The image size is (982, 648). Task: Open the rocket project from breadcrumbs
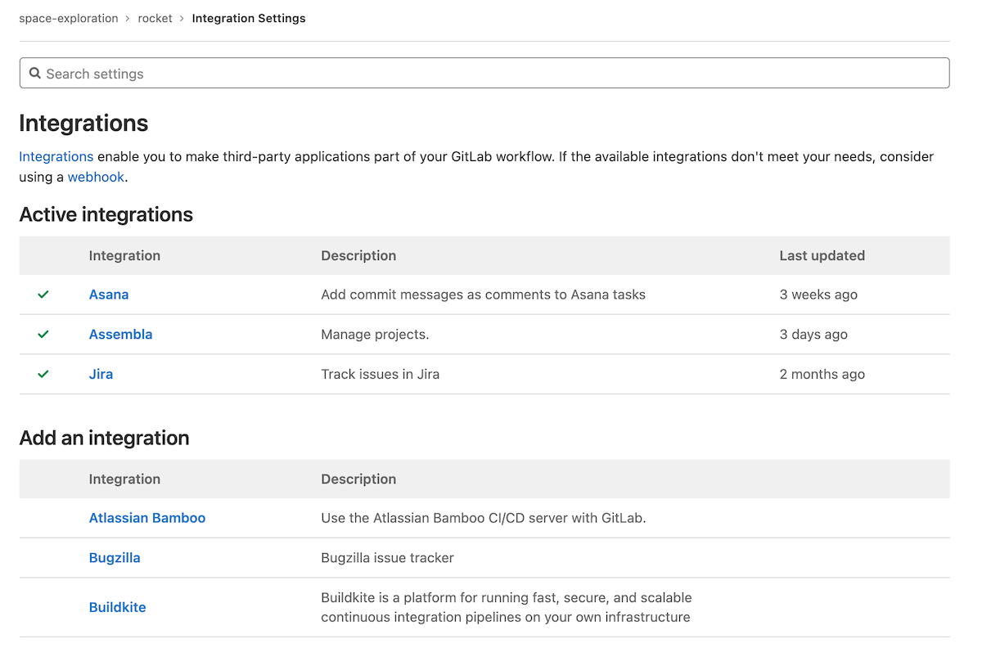click(155, 18)
